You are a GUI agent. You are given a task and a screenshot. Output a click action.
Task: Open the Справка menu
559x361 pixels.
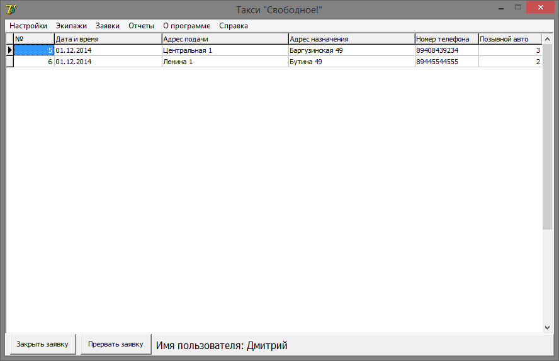click(234, 26)
